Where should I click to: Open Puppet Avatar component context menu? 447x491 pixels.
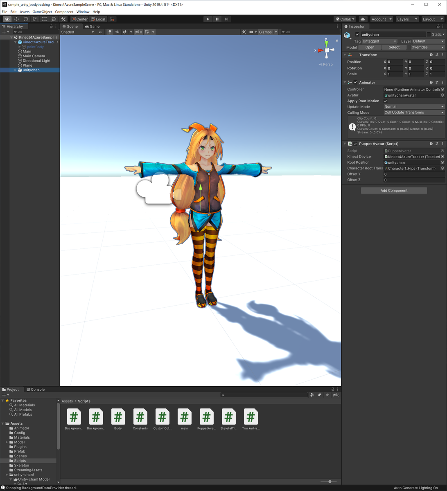[x=443, y=144]
